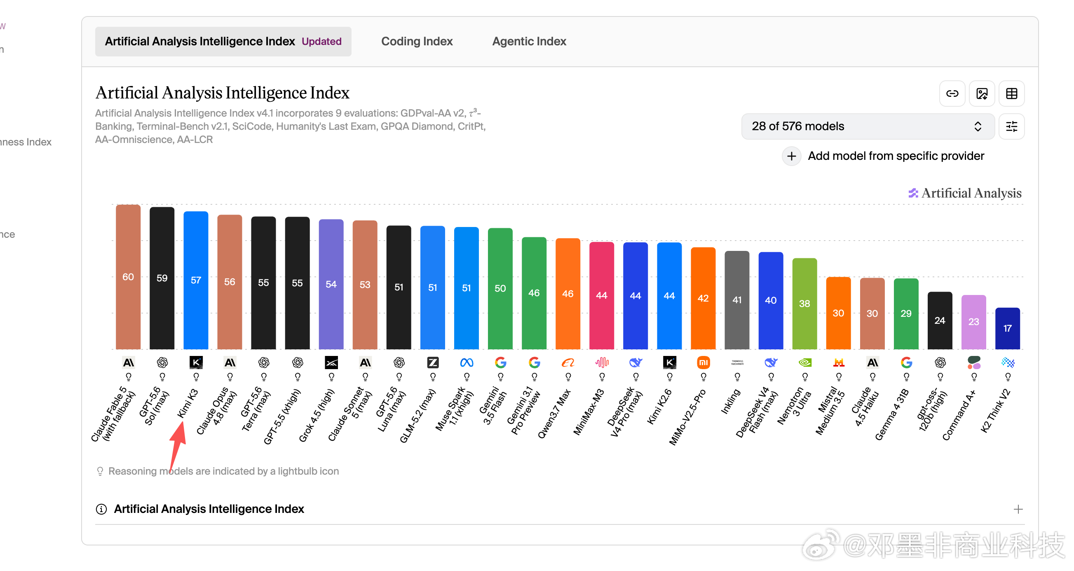
Task: Click the blue Kimi K3 bar
Action: [196, 280]
